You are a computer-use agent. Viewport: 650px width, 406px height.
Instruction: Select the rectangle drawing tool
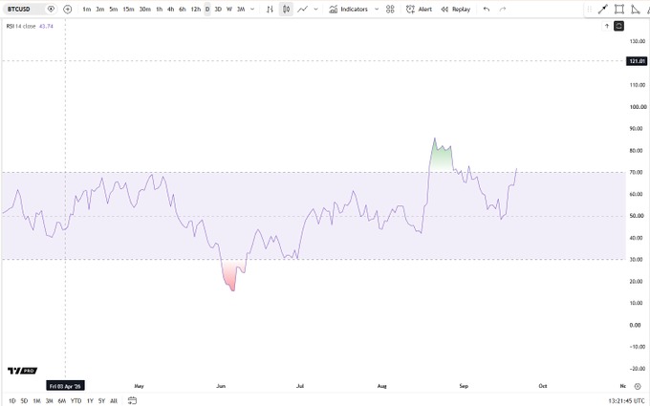pos(618,10)
